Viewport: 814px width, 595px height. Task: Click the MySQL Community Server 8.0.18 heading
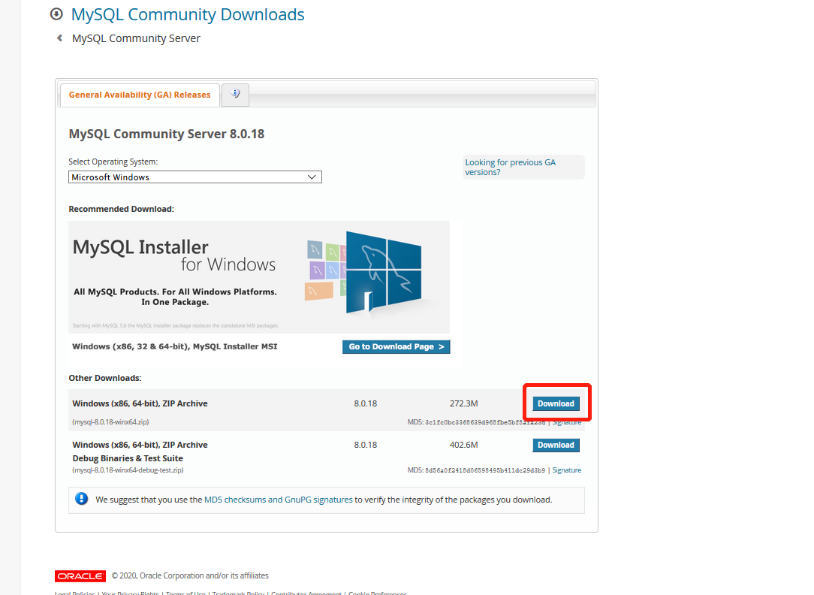click(167, 134)
